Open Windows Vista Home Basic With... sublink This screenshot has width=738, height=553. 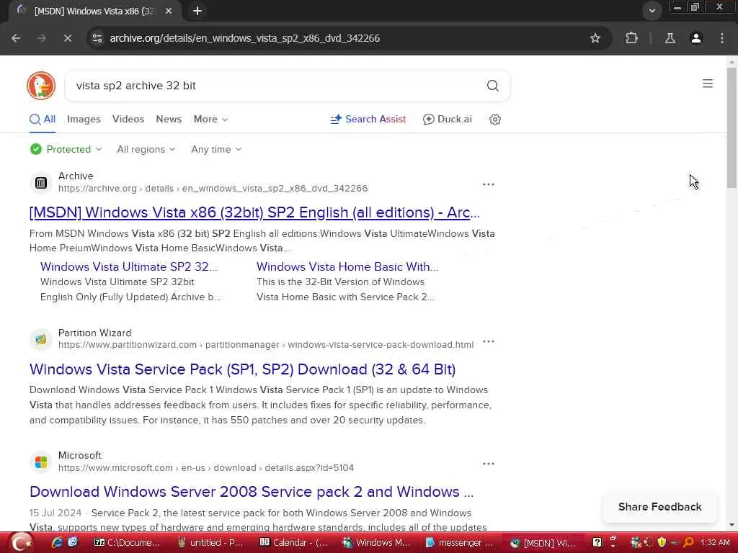347,266
